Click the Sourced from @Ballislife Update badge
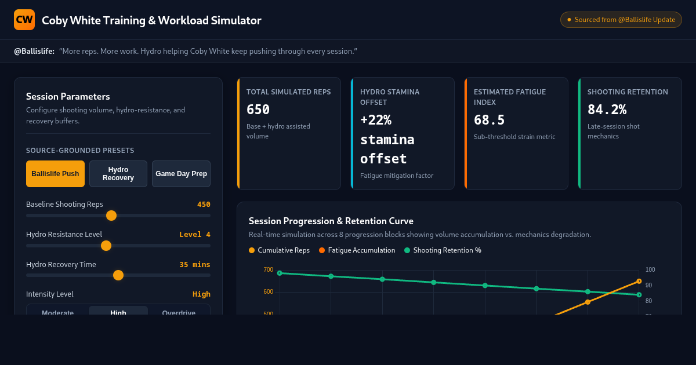696x365 pixels. pos(621,20)
